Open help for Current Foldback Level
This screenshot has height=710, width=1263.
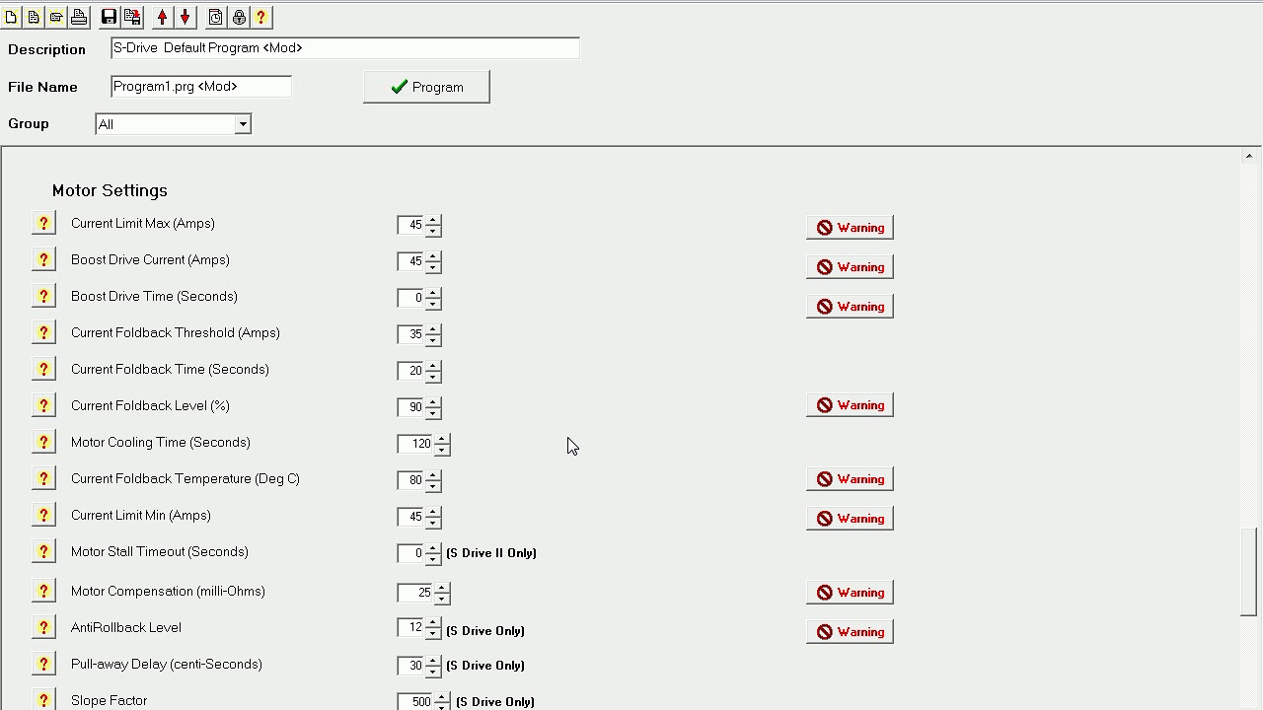click(43, 406)
